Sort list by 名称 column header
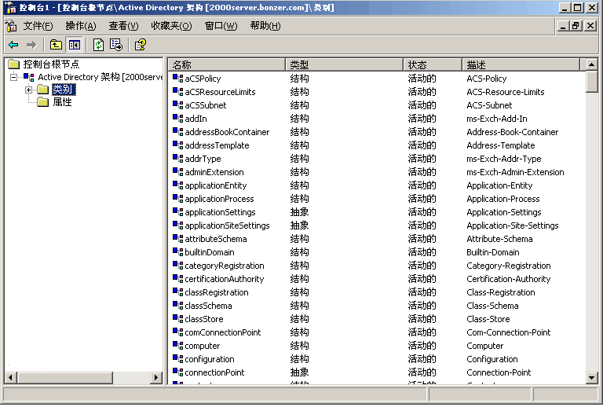The height and width of the screenshot is (407, 603). pyautogui.click(x=227, y=64)
